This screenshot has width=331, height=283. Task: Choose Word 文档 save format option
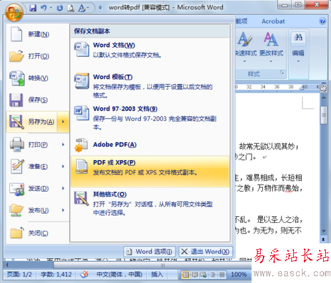pos(150,50)
